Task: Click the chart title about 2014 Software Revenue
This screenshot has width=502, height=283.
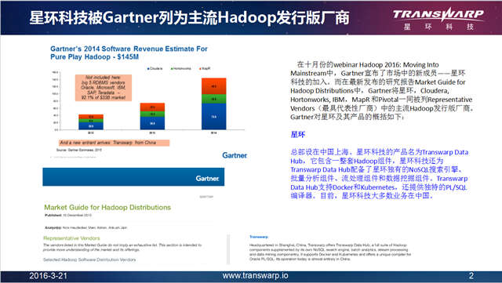Action: pos(129,53)
